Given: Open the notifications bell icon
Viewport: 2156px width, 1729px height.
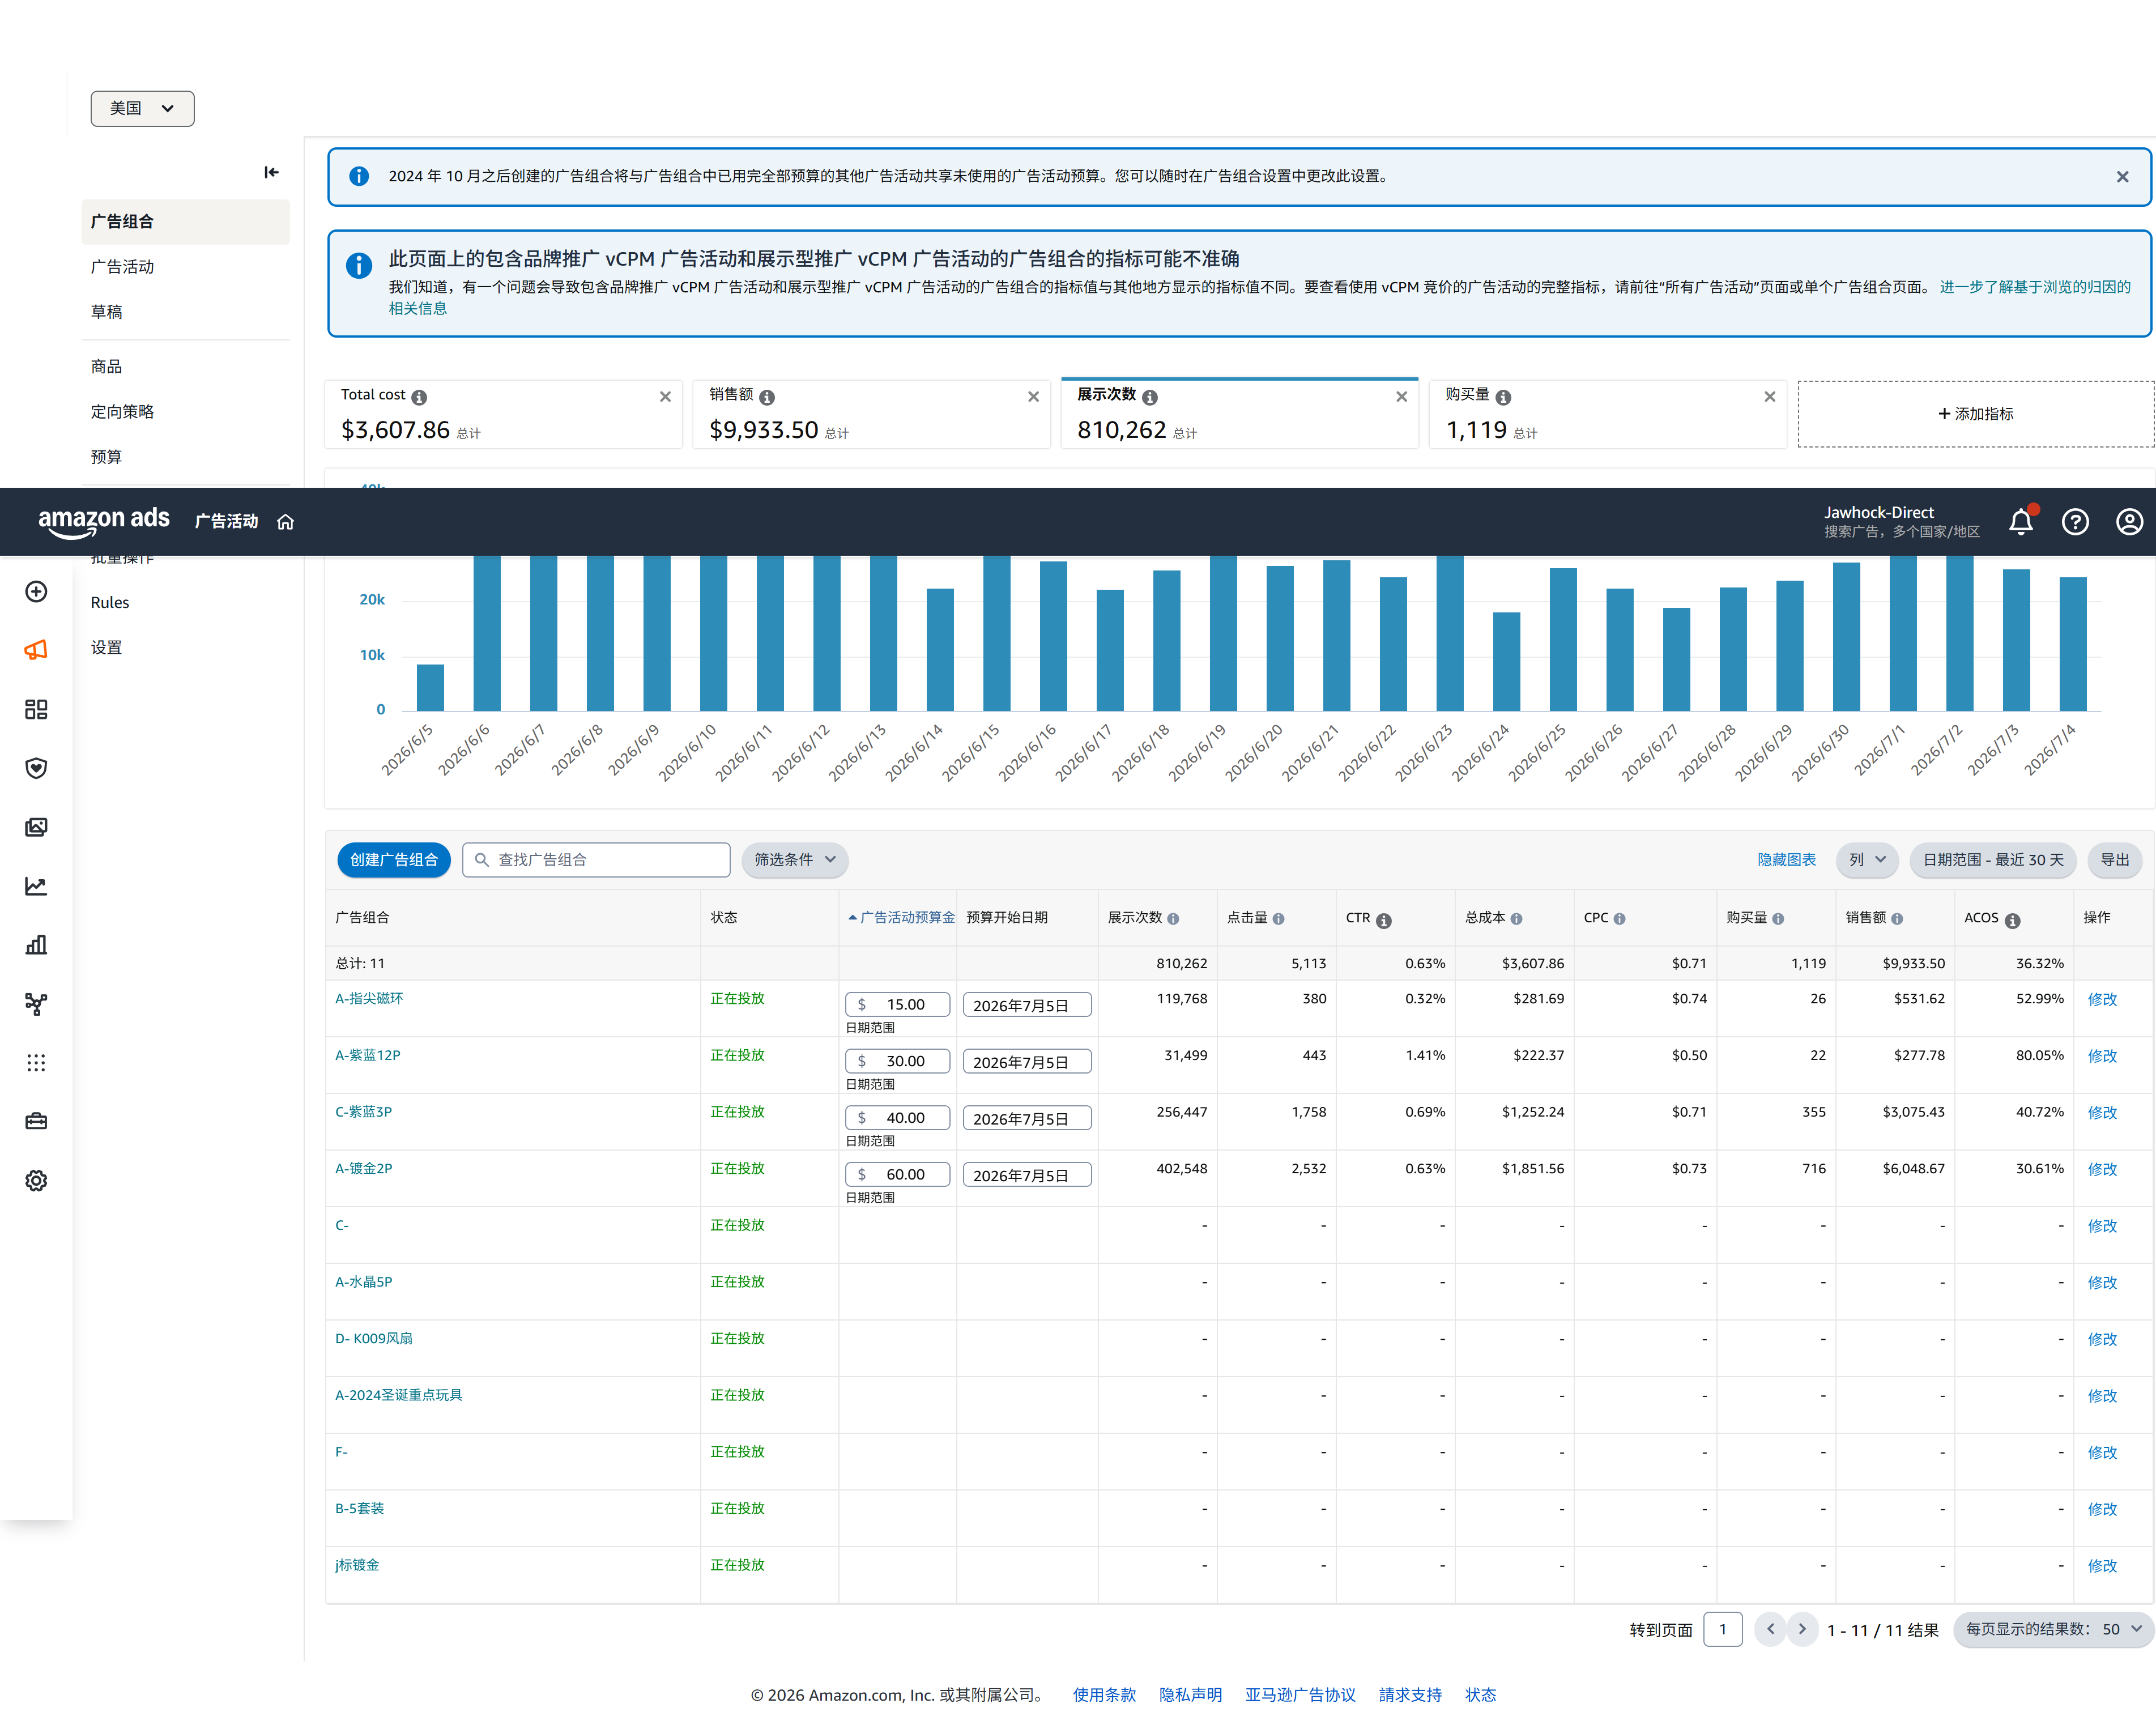Looking at the screenshot, I should 2021,521.
